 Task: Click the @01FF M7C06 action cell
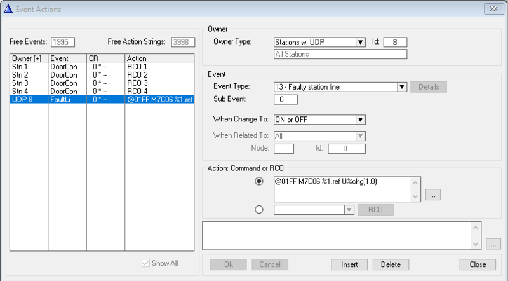click(160, 100)
